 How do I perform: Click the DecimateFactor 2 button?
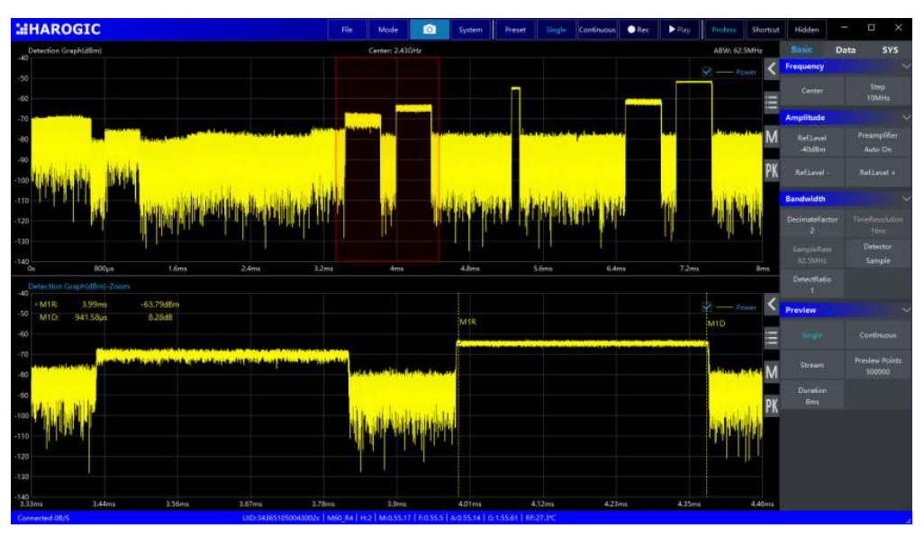812,224
